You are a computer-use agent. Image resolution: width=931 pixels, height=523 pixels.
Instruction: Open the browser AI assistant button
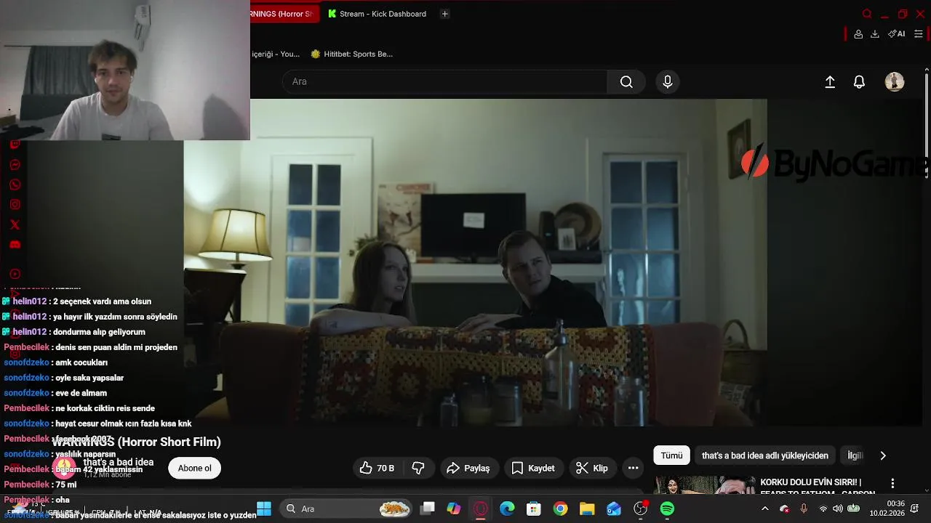pyautogui.click(x=897, y=34)
